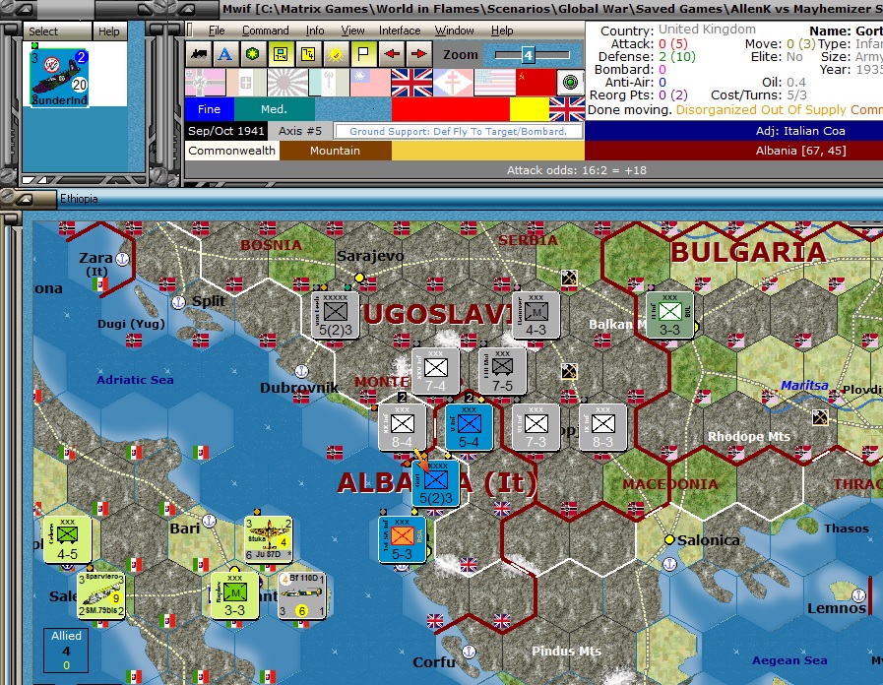
Task: Open the Window menu
Action: [455, 31]
